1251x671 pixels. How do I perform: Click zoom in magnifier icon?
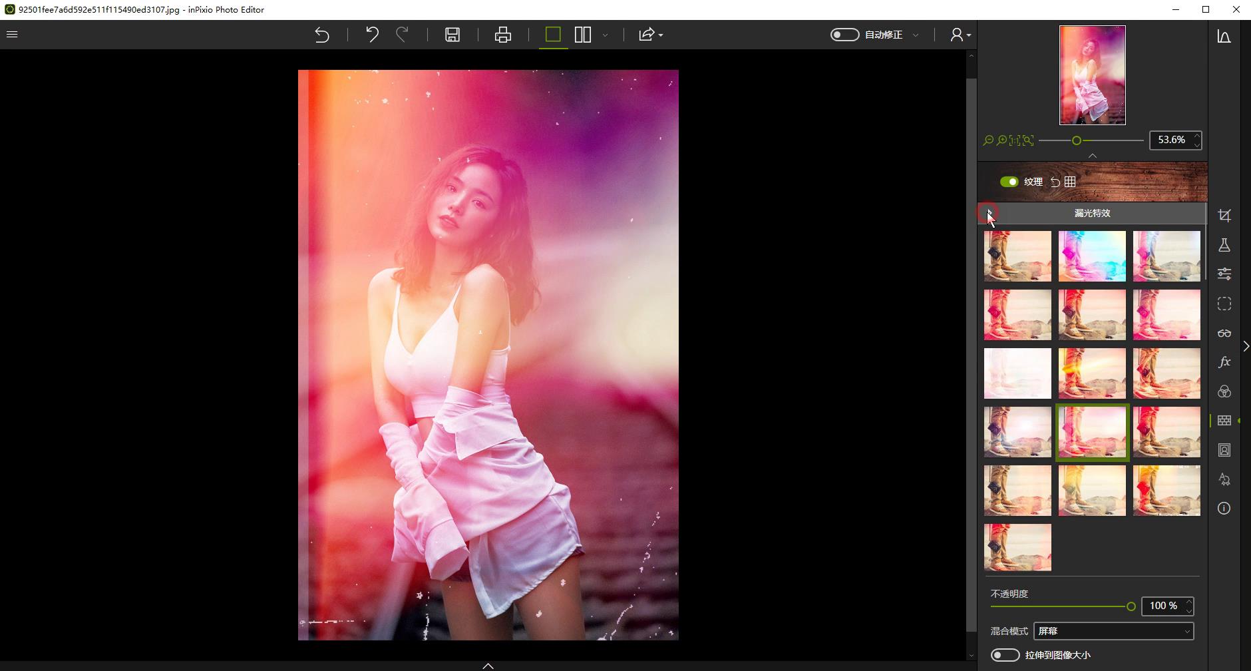click(x=1001, y=140)
